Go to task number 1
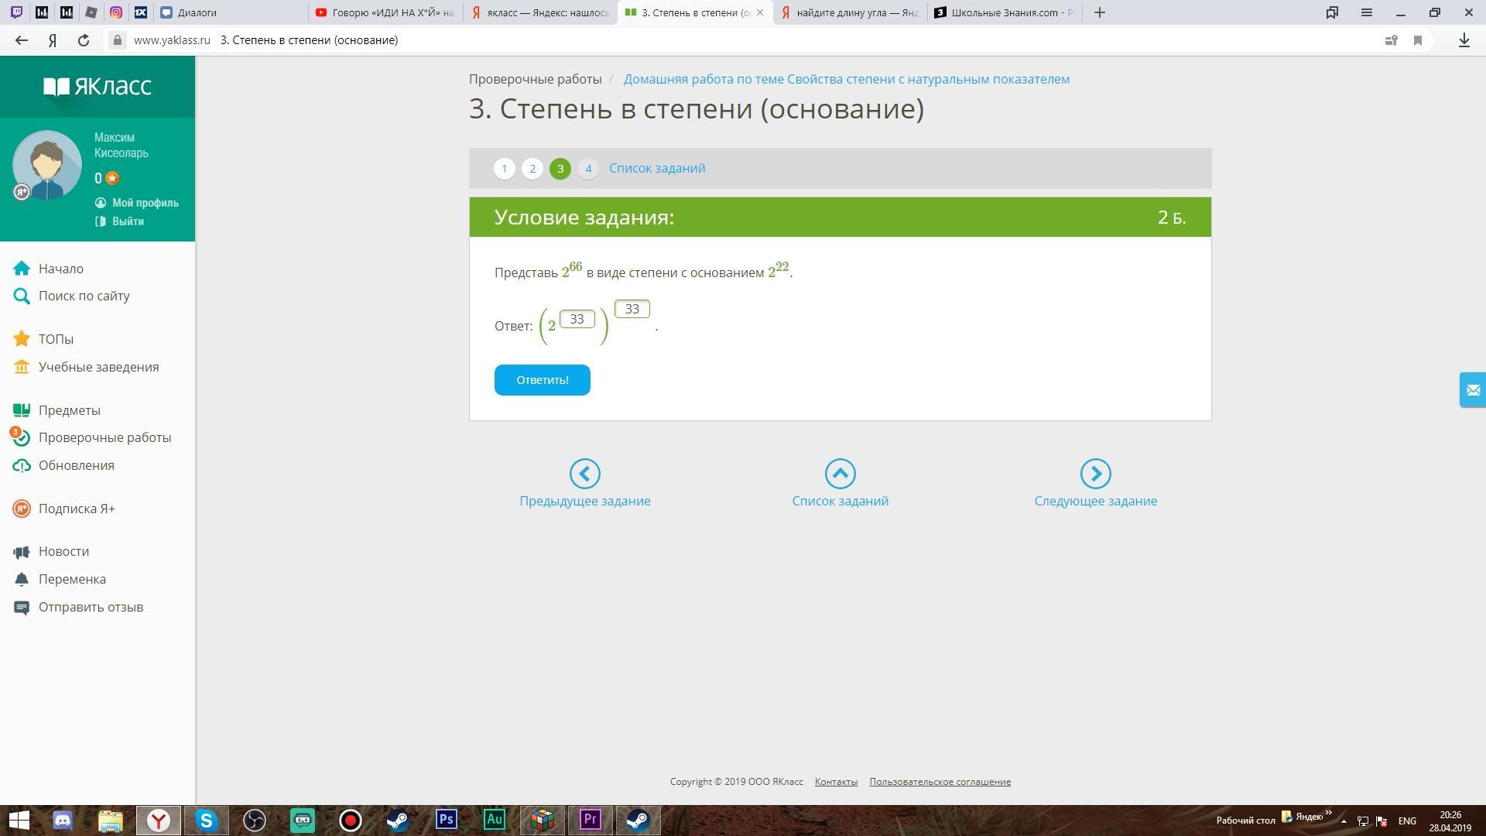The width and height of the screenshot is (1486, 836). tap(505, 169)
